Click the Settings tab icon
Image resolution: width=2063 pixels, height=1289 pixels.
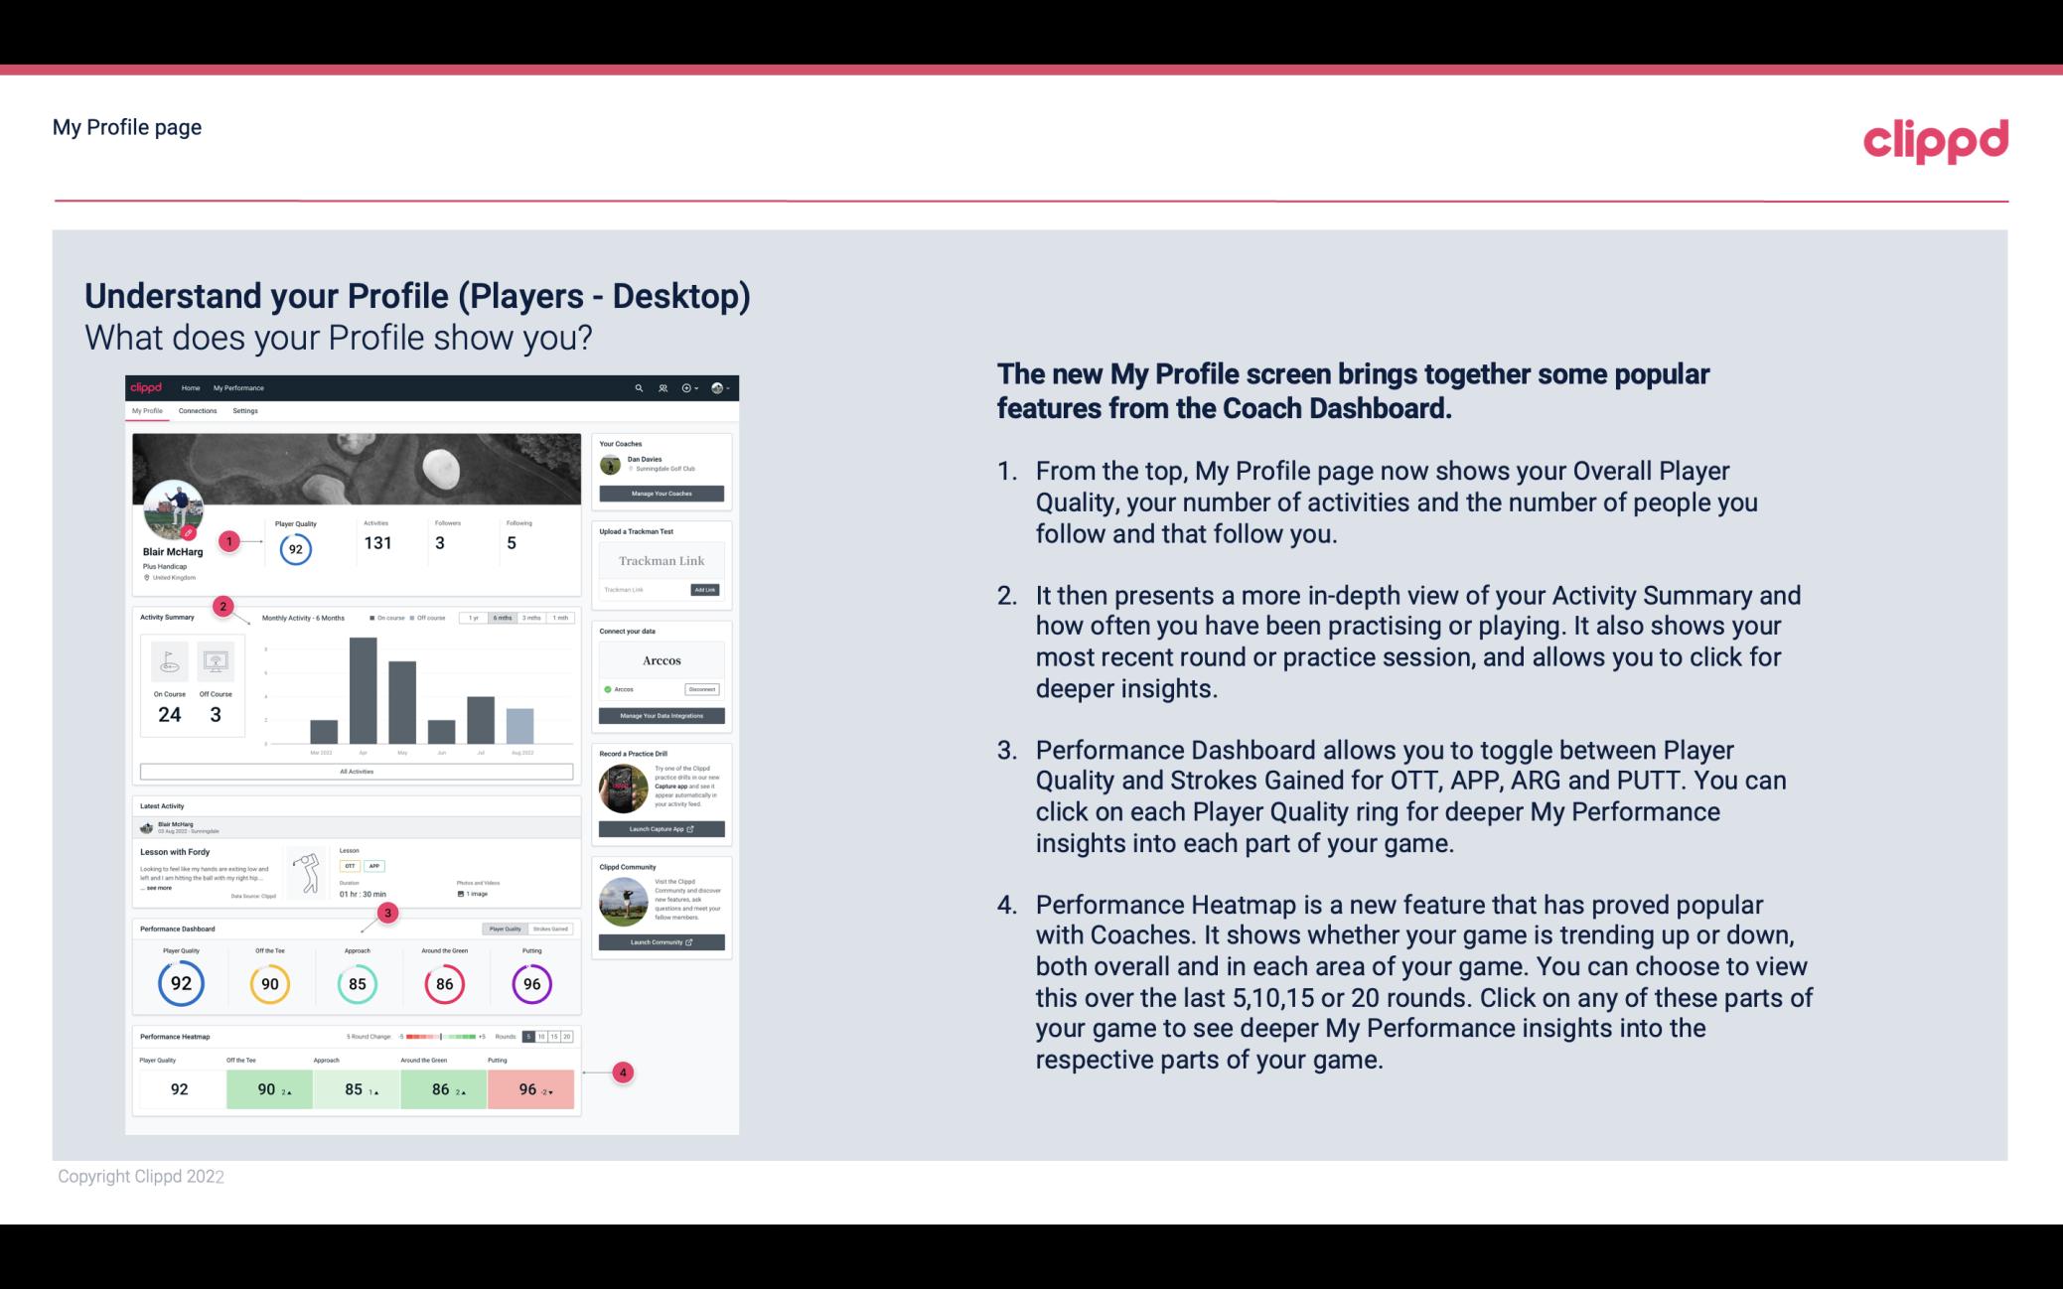[248, 410]
